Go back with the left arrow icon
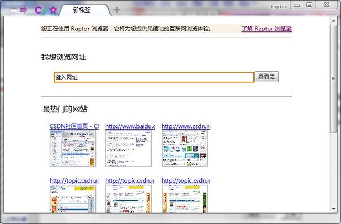Image resolution: width=341 pixels, height=224 pixels. [14, 10]
